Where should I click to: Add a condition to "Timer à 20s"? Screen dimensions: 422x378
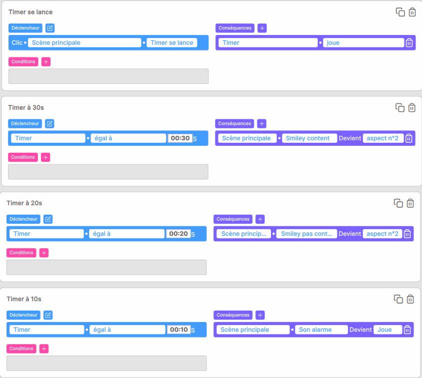pyautogui.click(x=44, y=253)
